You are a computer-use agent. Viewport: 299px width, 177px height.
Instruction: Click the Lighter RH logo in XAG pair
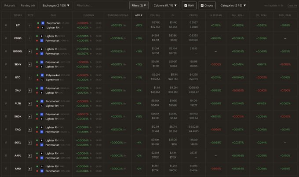coord(42,127)
